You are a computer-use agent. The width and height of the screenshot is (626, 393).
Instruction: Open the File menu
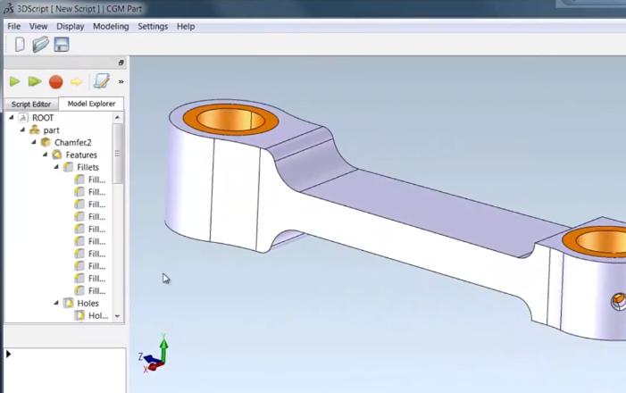[14, 27]
